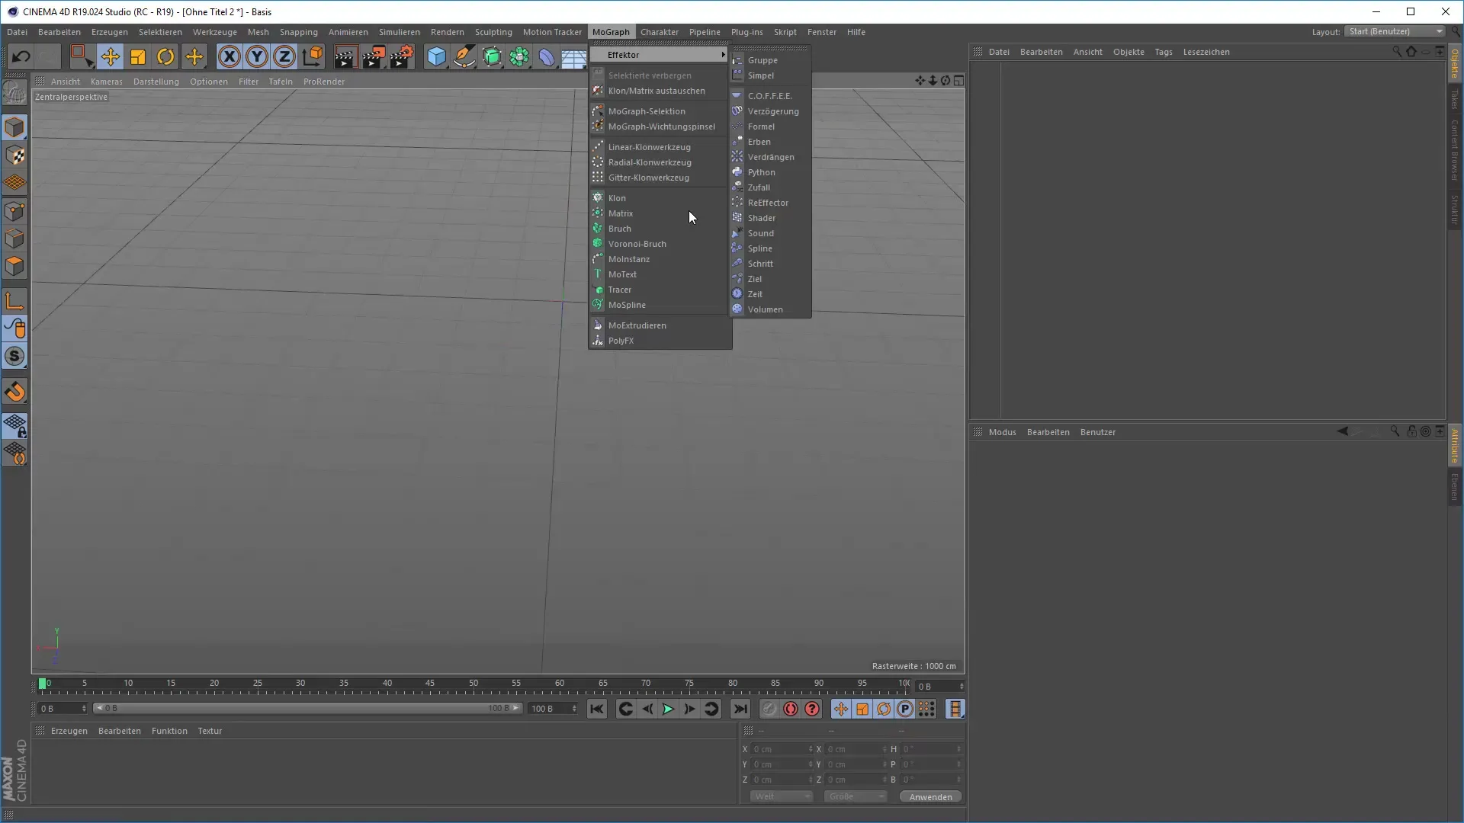Choose MoGraph-Selektion entry
The image size is (1464, 823).
tap(660, 111)
